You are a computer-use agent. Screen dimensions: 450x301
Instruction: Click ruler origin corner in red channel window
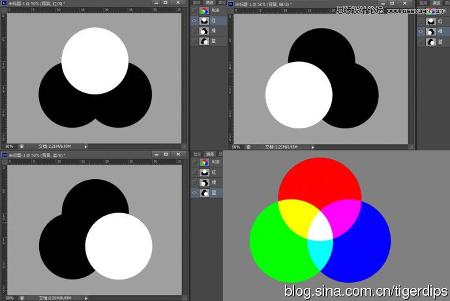(4, 10)
